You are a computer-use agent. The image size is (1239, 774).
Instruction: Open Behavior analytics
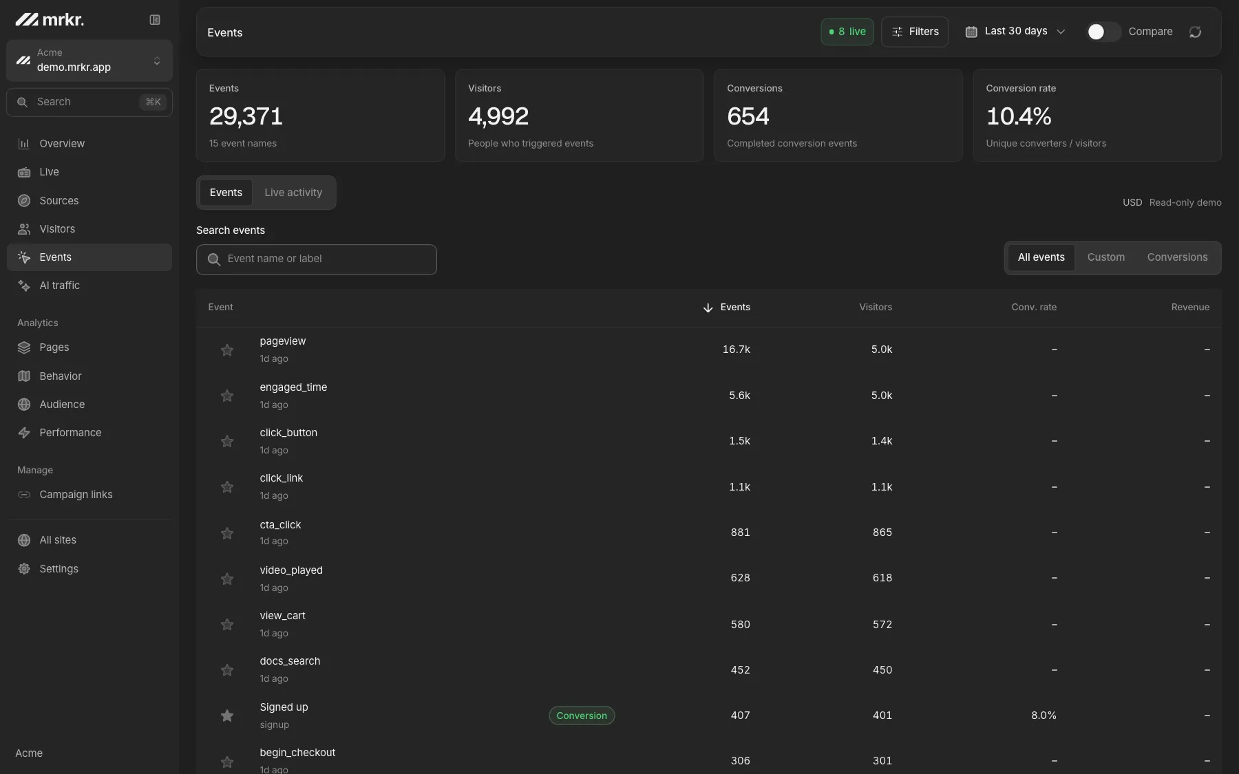(89, 376)
